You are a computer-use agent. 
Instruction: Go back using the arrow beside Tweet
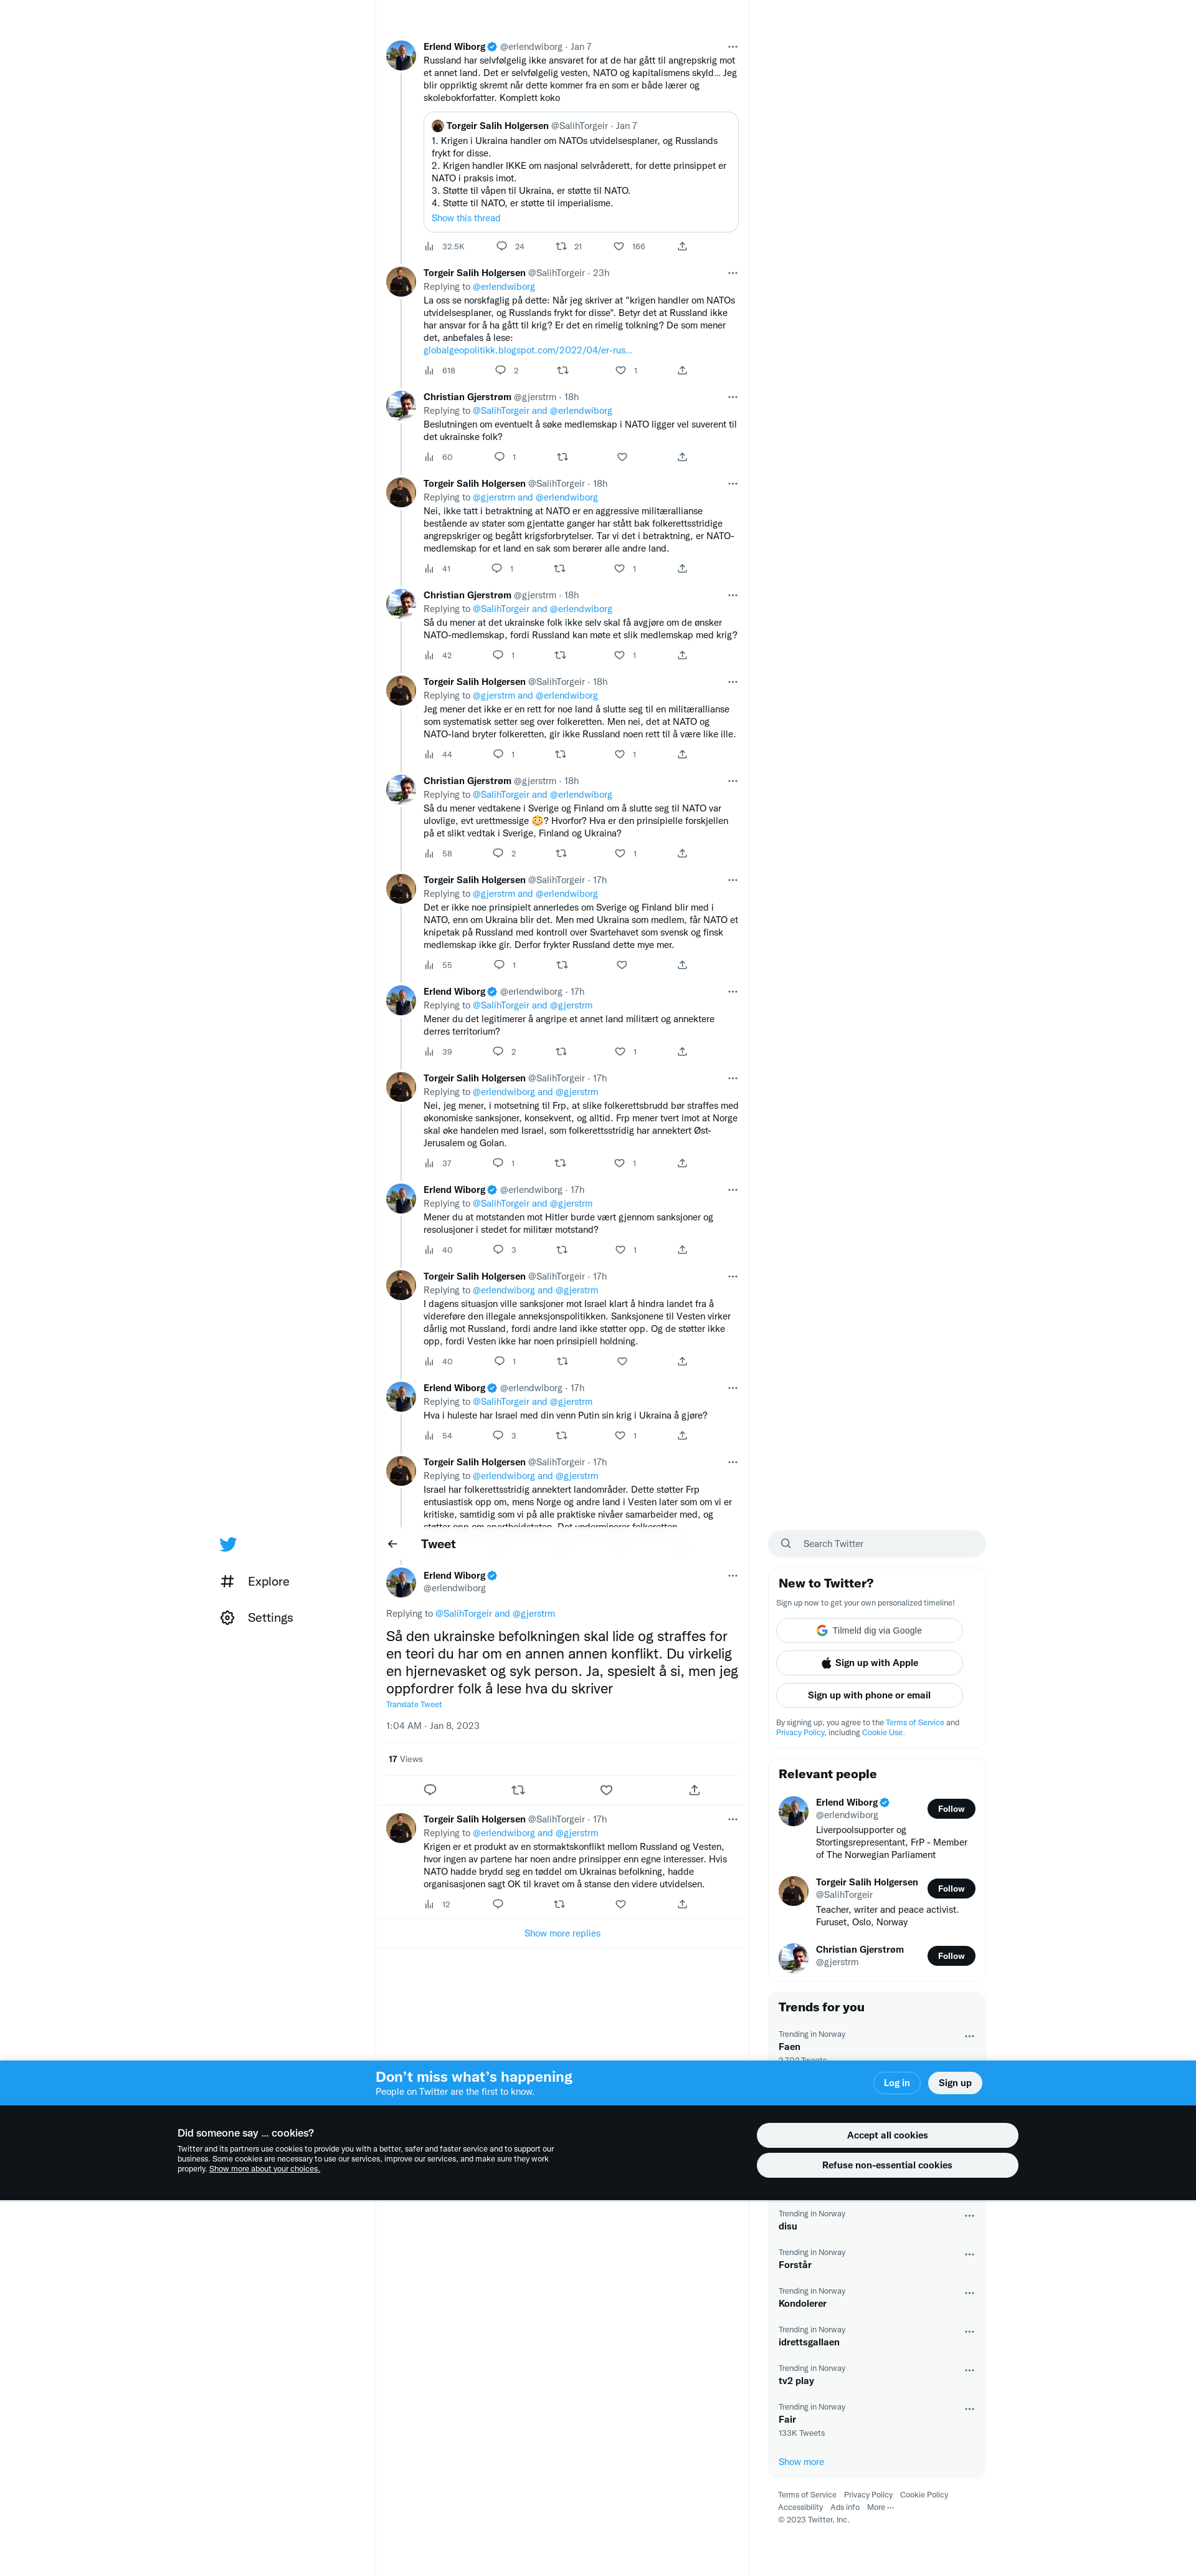point(392,1544)
